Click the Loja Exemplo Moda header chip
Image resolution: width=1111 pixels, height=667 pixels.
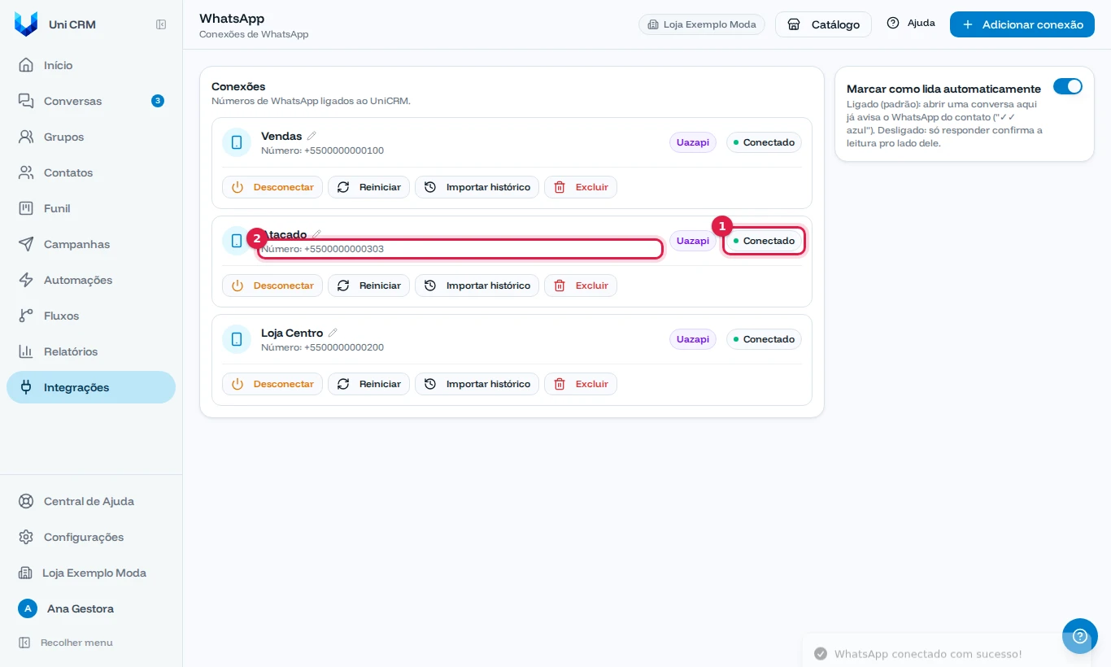click(702, 24)
